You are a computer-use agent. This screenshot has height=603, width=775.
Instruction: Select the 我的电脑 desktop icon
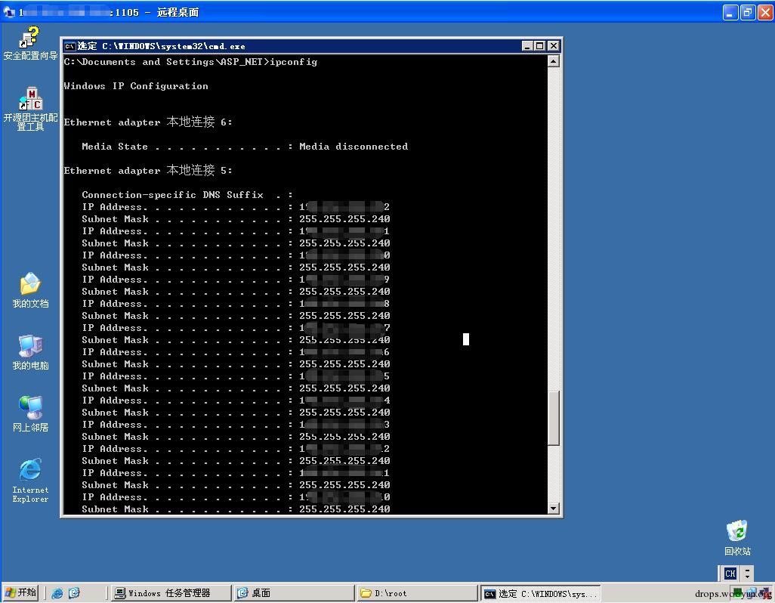pos(30,352)
